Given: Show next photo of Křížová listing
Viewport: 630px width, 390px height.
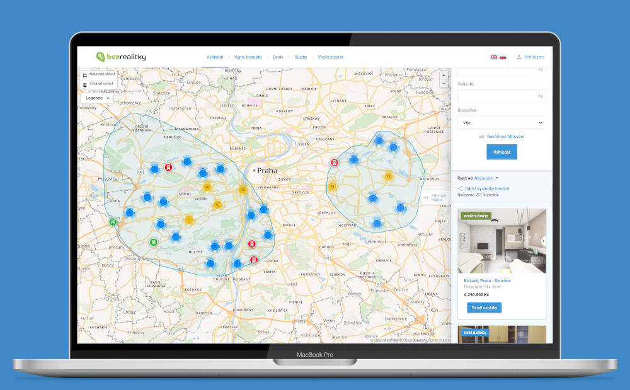Looking at the screenshot, I should (x=543, y=241).
